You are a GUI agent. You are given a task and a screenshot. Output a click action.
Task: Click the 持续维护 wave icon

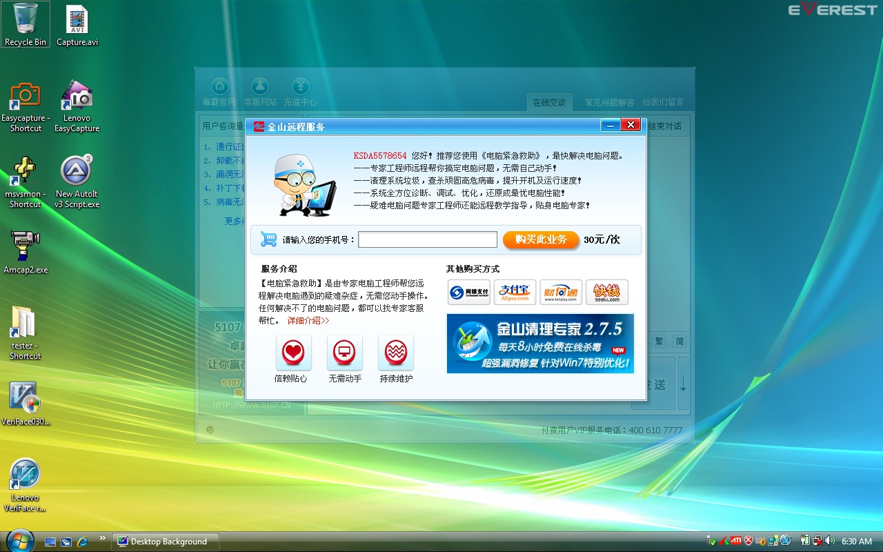396,353
